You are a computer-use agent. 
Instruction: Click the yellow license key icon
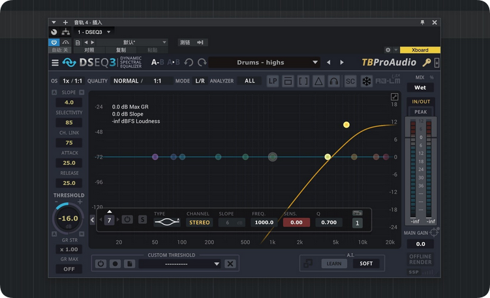click(427, 62)
